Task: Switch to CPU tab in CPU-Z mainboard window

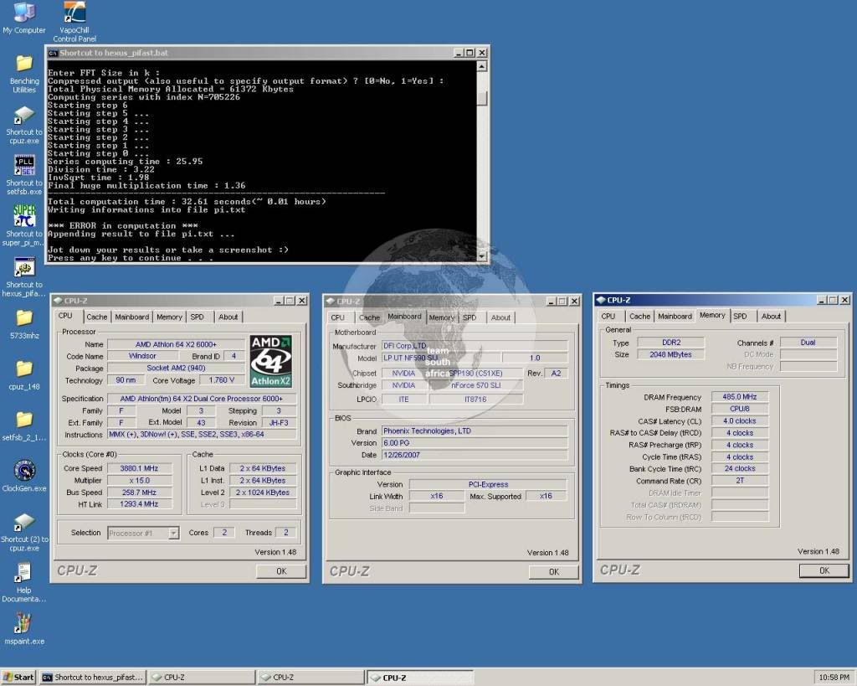Action: (338, 317)
